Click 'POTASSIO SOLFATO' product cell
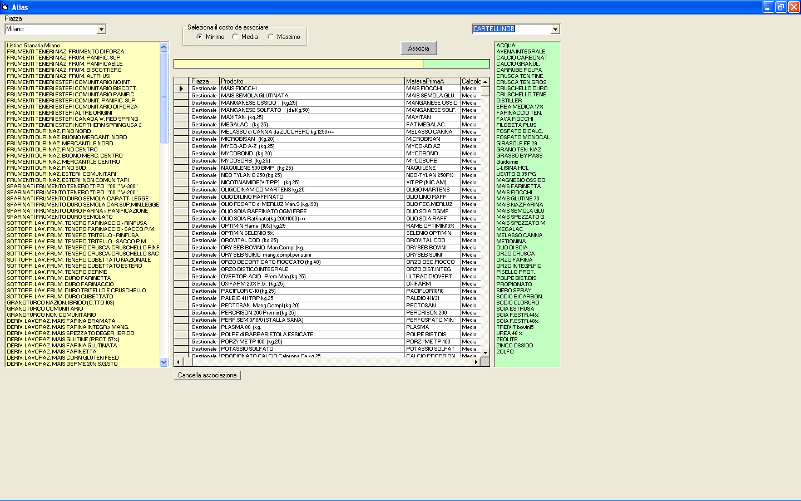This screenshot has width=801, height=501. (x=312, y=349)
